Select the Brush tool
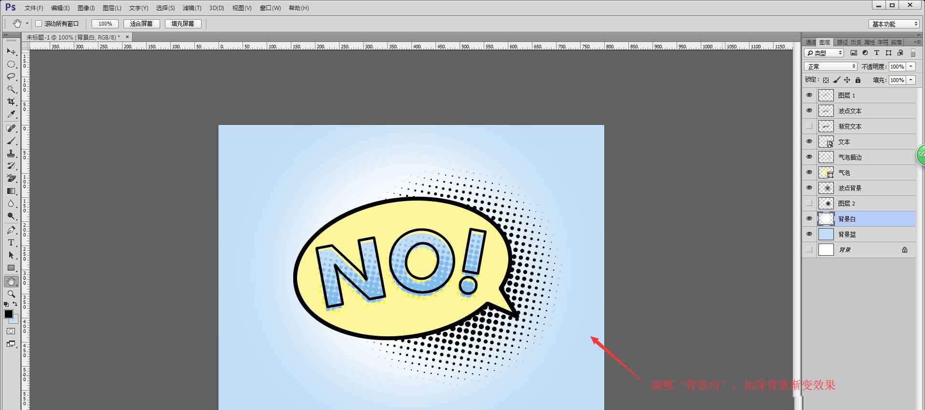This screenshot has height=410, width=925. [x=11, y=141]
